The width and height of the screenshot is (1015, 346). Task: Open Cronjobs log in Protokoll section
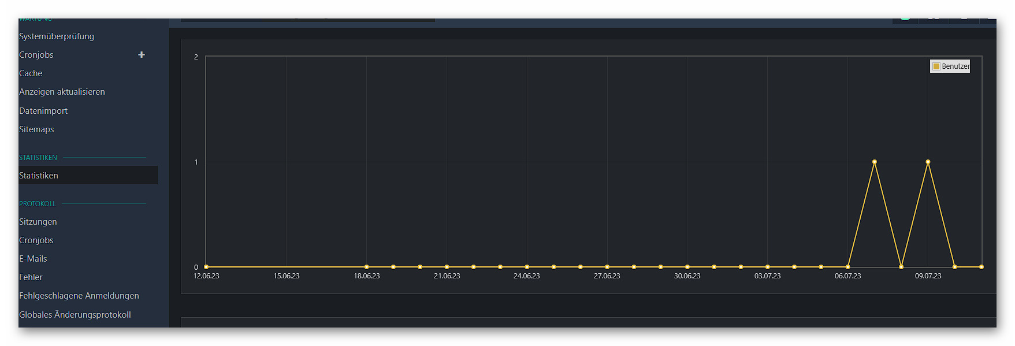(x=36, y=240)
